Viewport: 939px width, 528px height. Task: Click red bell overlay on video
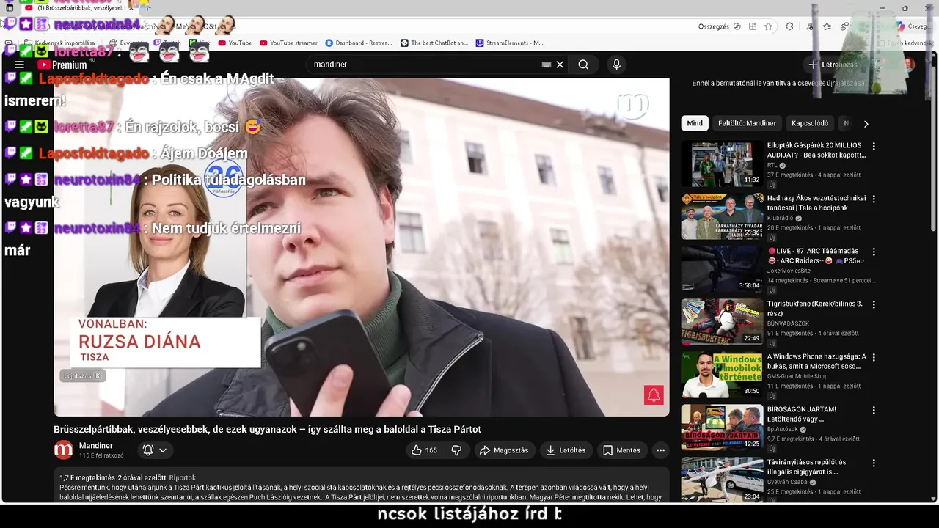point(654,395)
